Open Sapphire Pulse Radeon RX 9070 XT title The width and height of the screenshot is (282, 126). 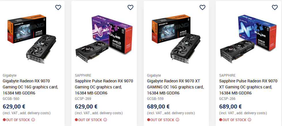pos(248,87)
